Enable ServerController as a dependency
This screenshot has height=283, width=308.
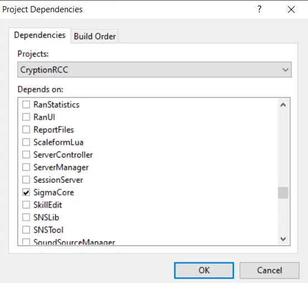(26, 155)
